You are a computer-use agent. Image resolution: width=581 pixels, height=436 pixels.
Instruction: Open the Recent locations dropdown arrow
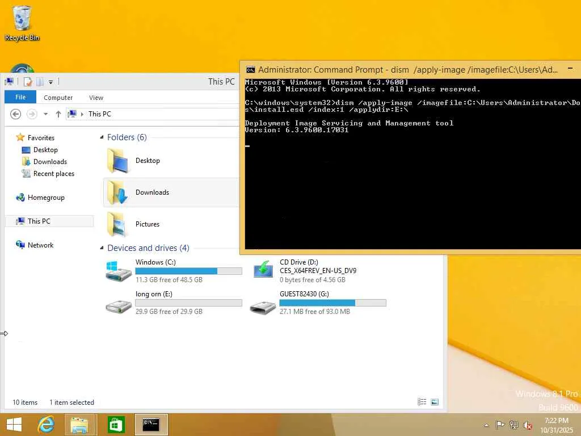coord(45,114)
